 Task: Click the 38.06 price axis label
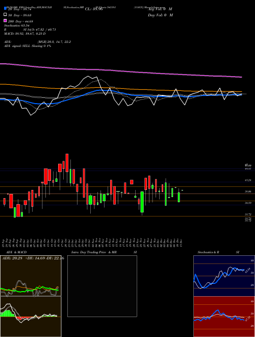click(248, 191)
